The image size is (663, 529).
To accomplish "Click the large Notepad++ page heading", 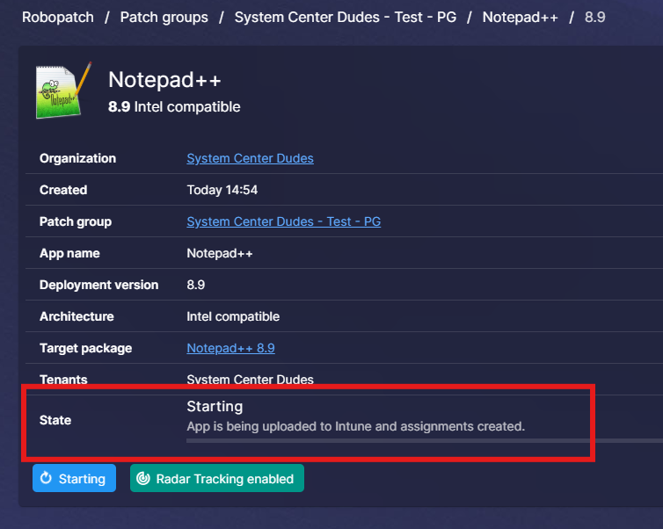I will pos(164,80).
